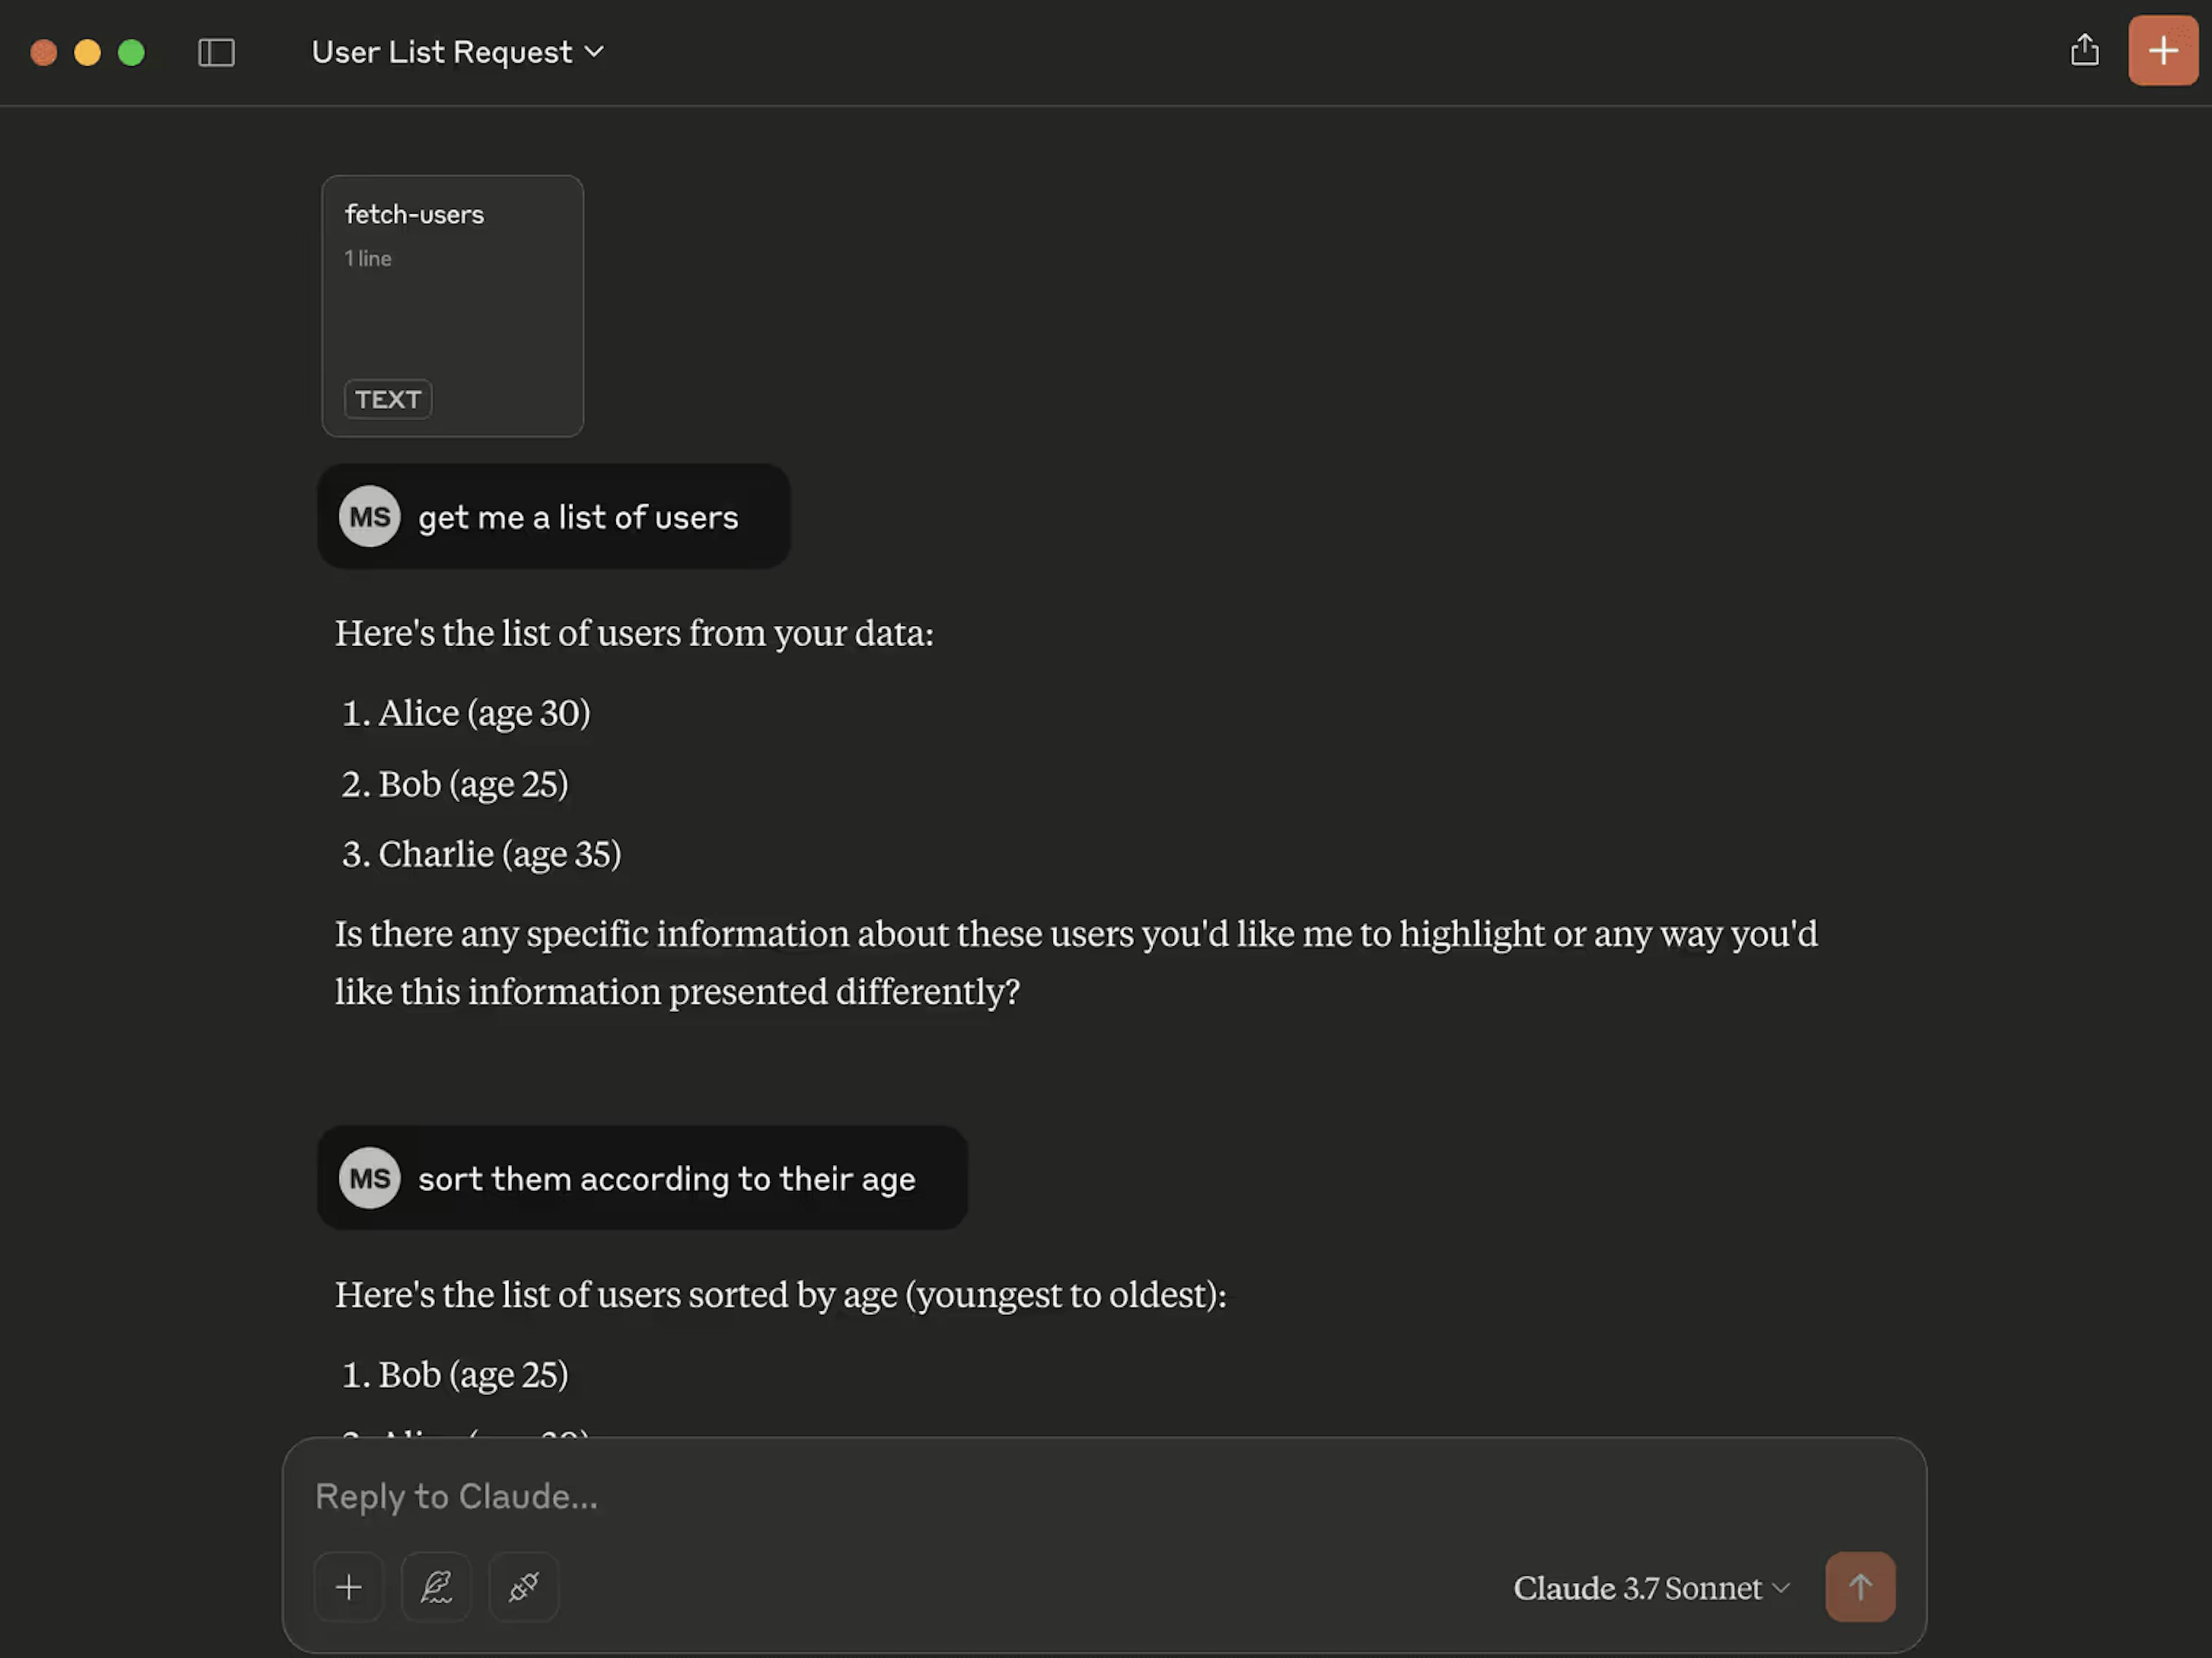Click MS avatar beside "get me a list"
Viewport: 2212px width, 1658px height.
click(369, 517)
